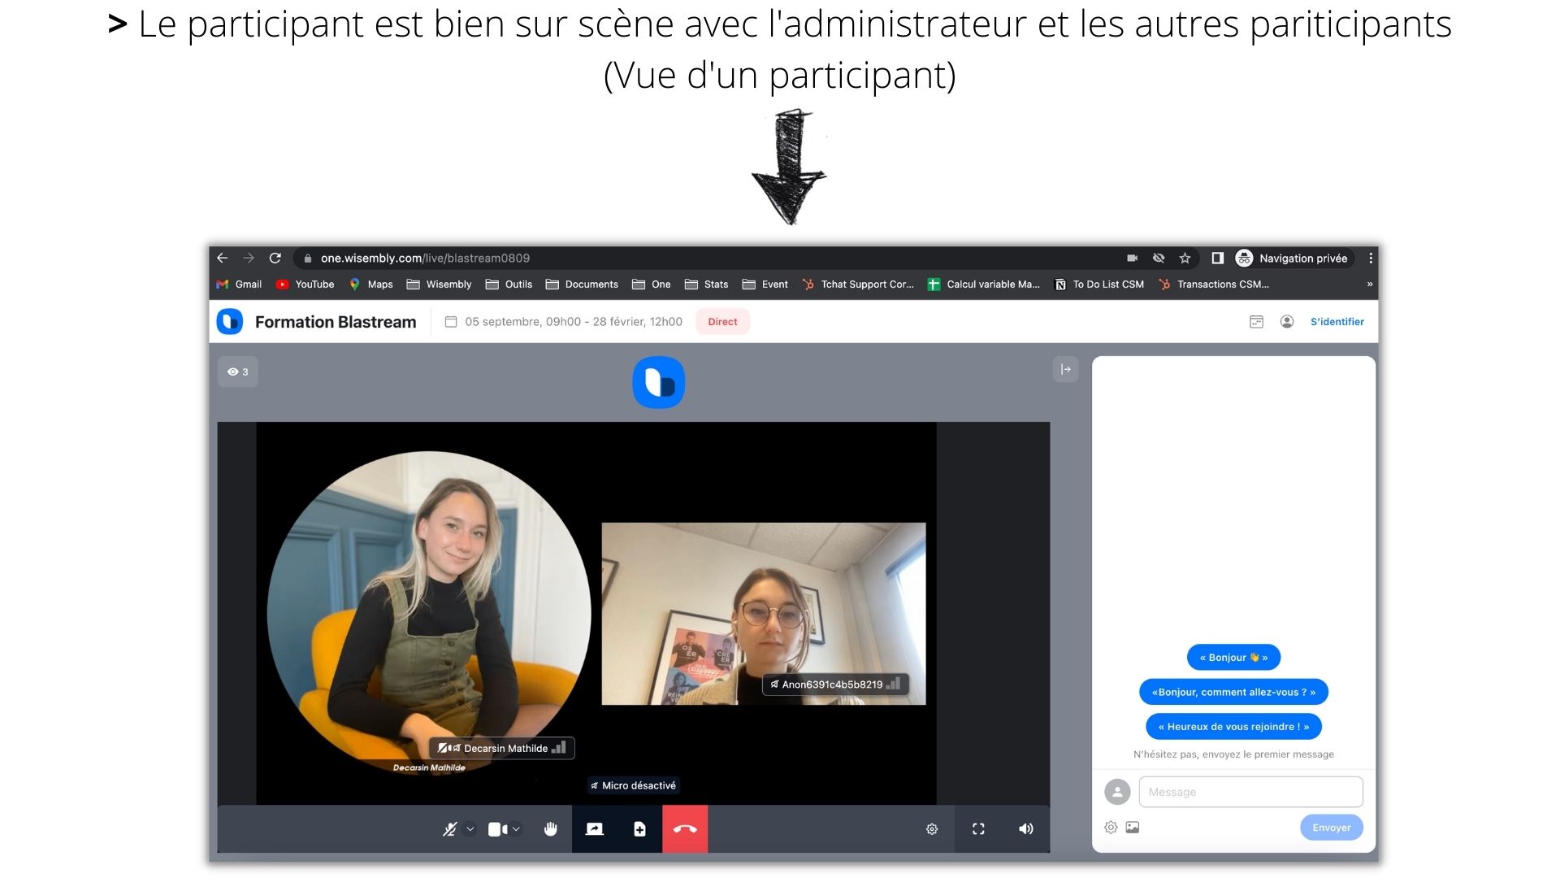Unmute the microphone in call toolbar
1560x878 pixels.
coord(449,829)
